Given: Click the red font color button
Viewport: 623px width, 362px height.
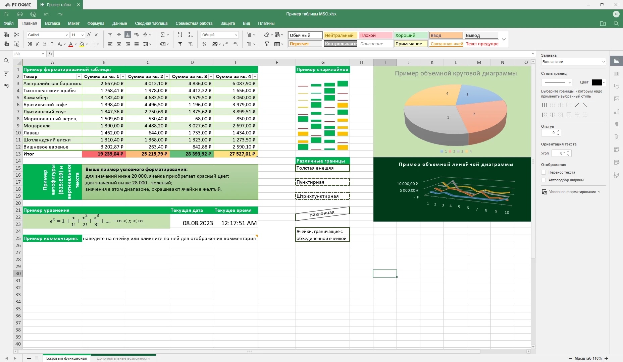Looking at the screenshot, I should coord(70,44).
